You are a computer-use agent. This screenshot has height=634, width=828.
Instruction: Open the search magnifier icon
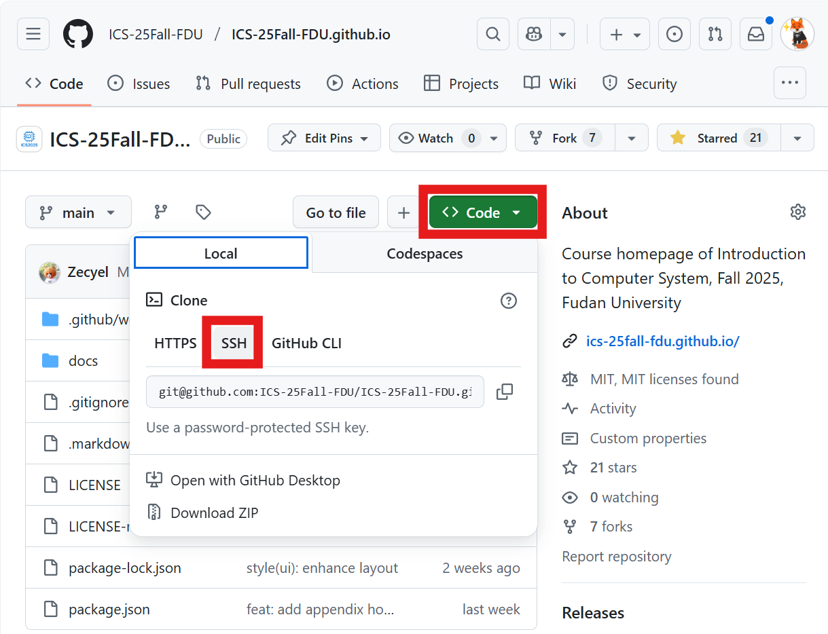[x=493, y=34]
